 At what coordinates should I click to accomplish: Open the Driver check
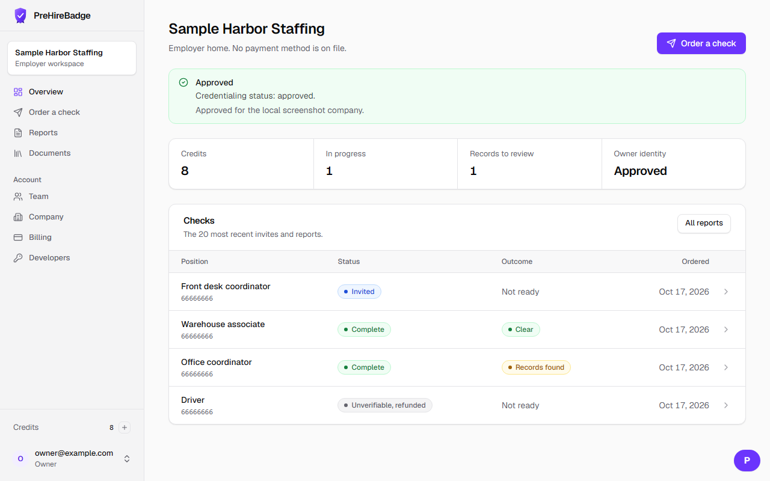click(457, 405)
